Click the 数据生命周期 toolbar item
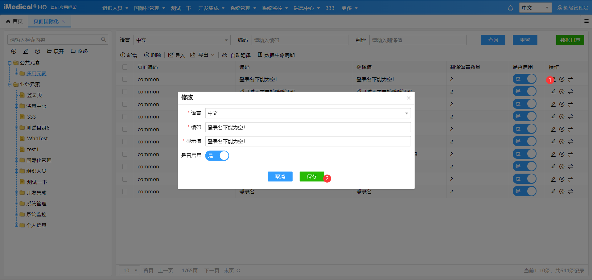Image resolution: width=592 pixels, height=280 pixels. pyautogui.click(x=276, y=55)
